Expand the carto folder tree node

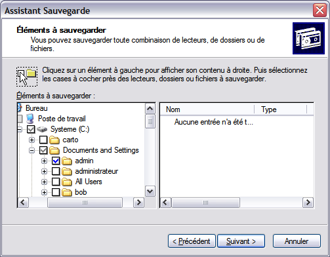coord(31,140)
